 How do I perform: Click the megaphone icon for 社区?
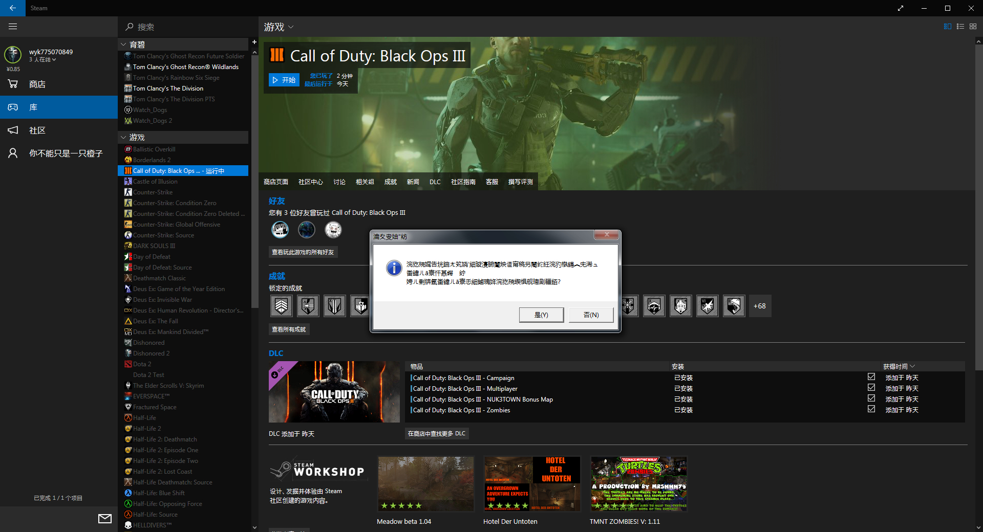(x=13, y=130)
